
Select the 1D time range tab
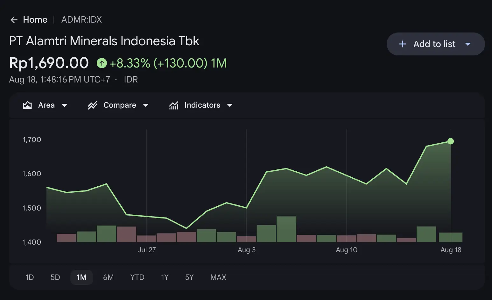[30, 277]
